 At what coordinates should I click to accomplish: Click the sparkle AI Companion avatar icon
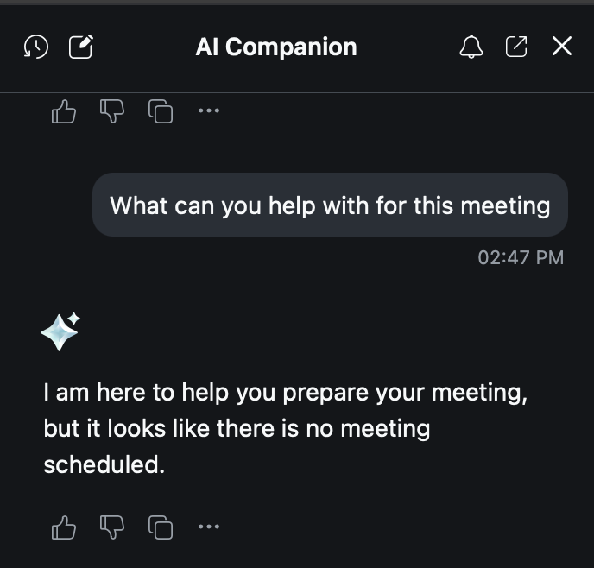coord(60,331)
